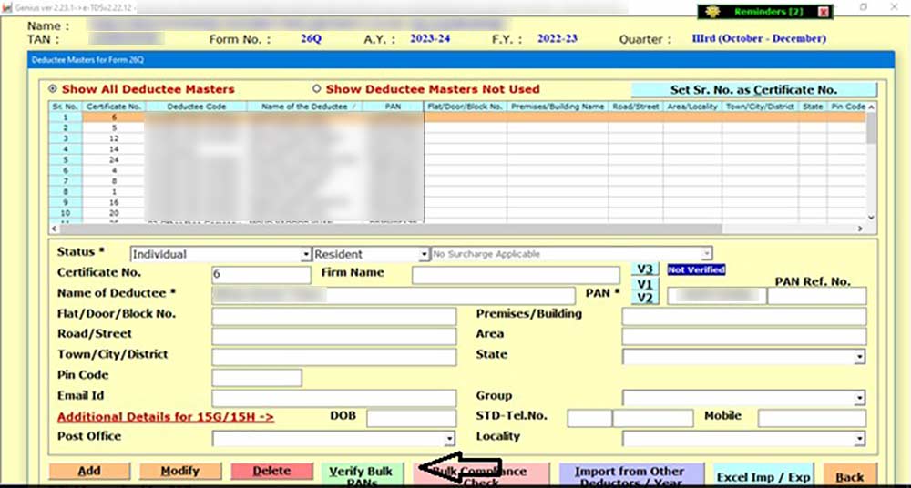
Task: Click the PAN column header
Action: pos(393,107)
